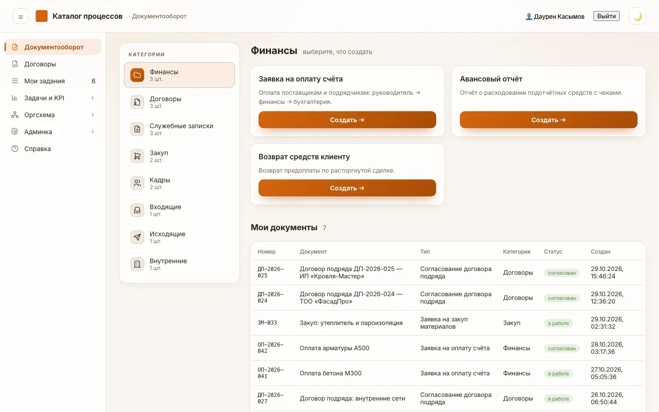Click the Статус column header
This screenshot has width=659, height=412.
(x=553, y=252)
